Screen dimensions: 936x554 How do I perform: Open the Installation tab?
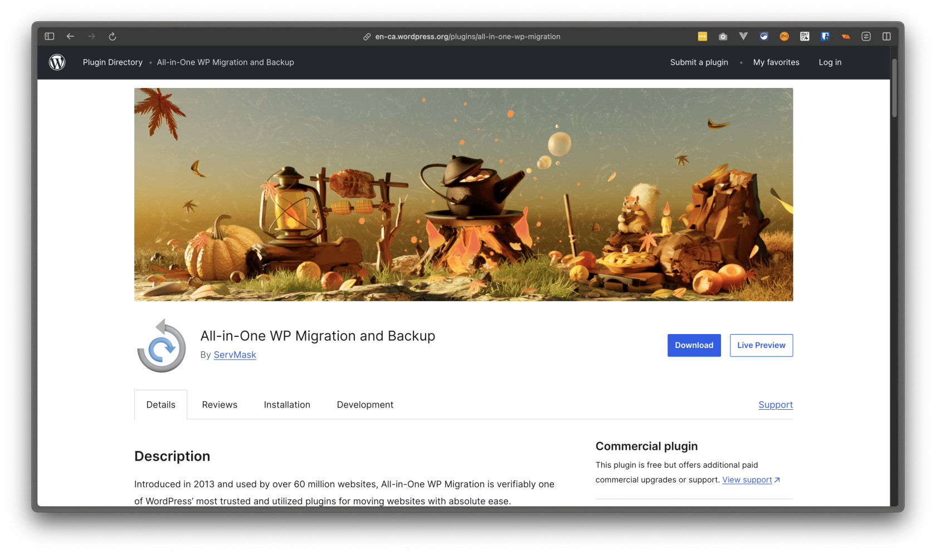pyautogui.click(x=287, y=405)
